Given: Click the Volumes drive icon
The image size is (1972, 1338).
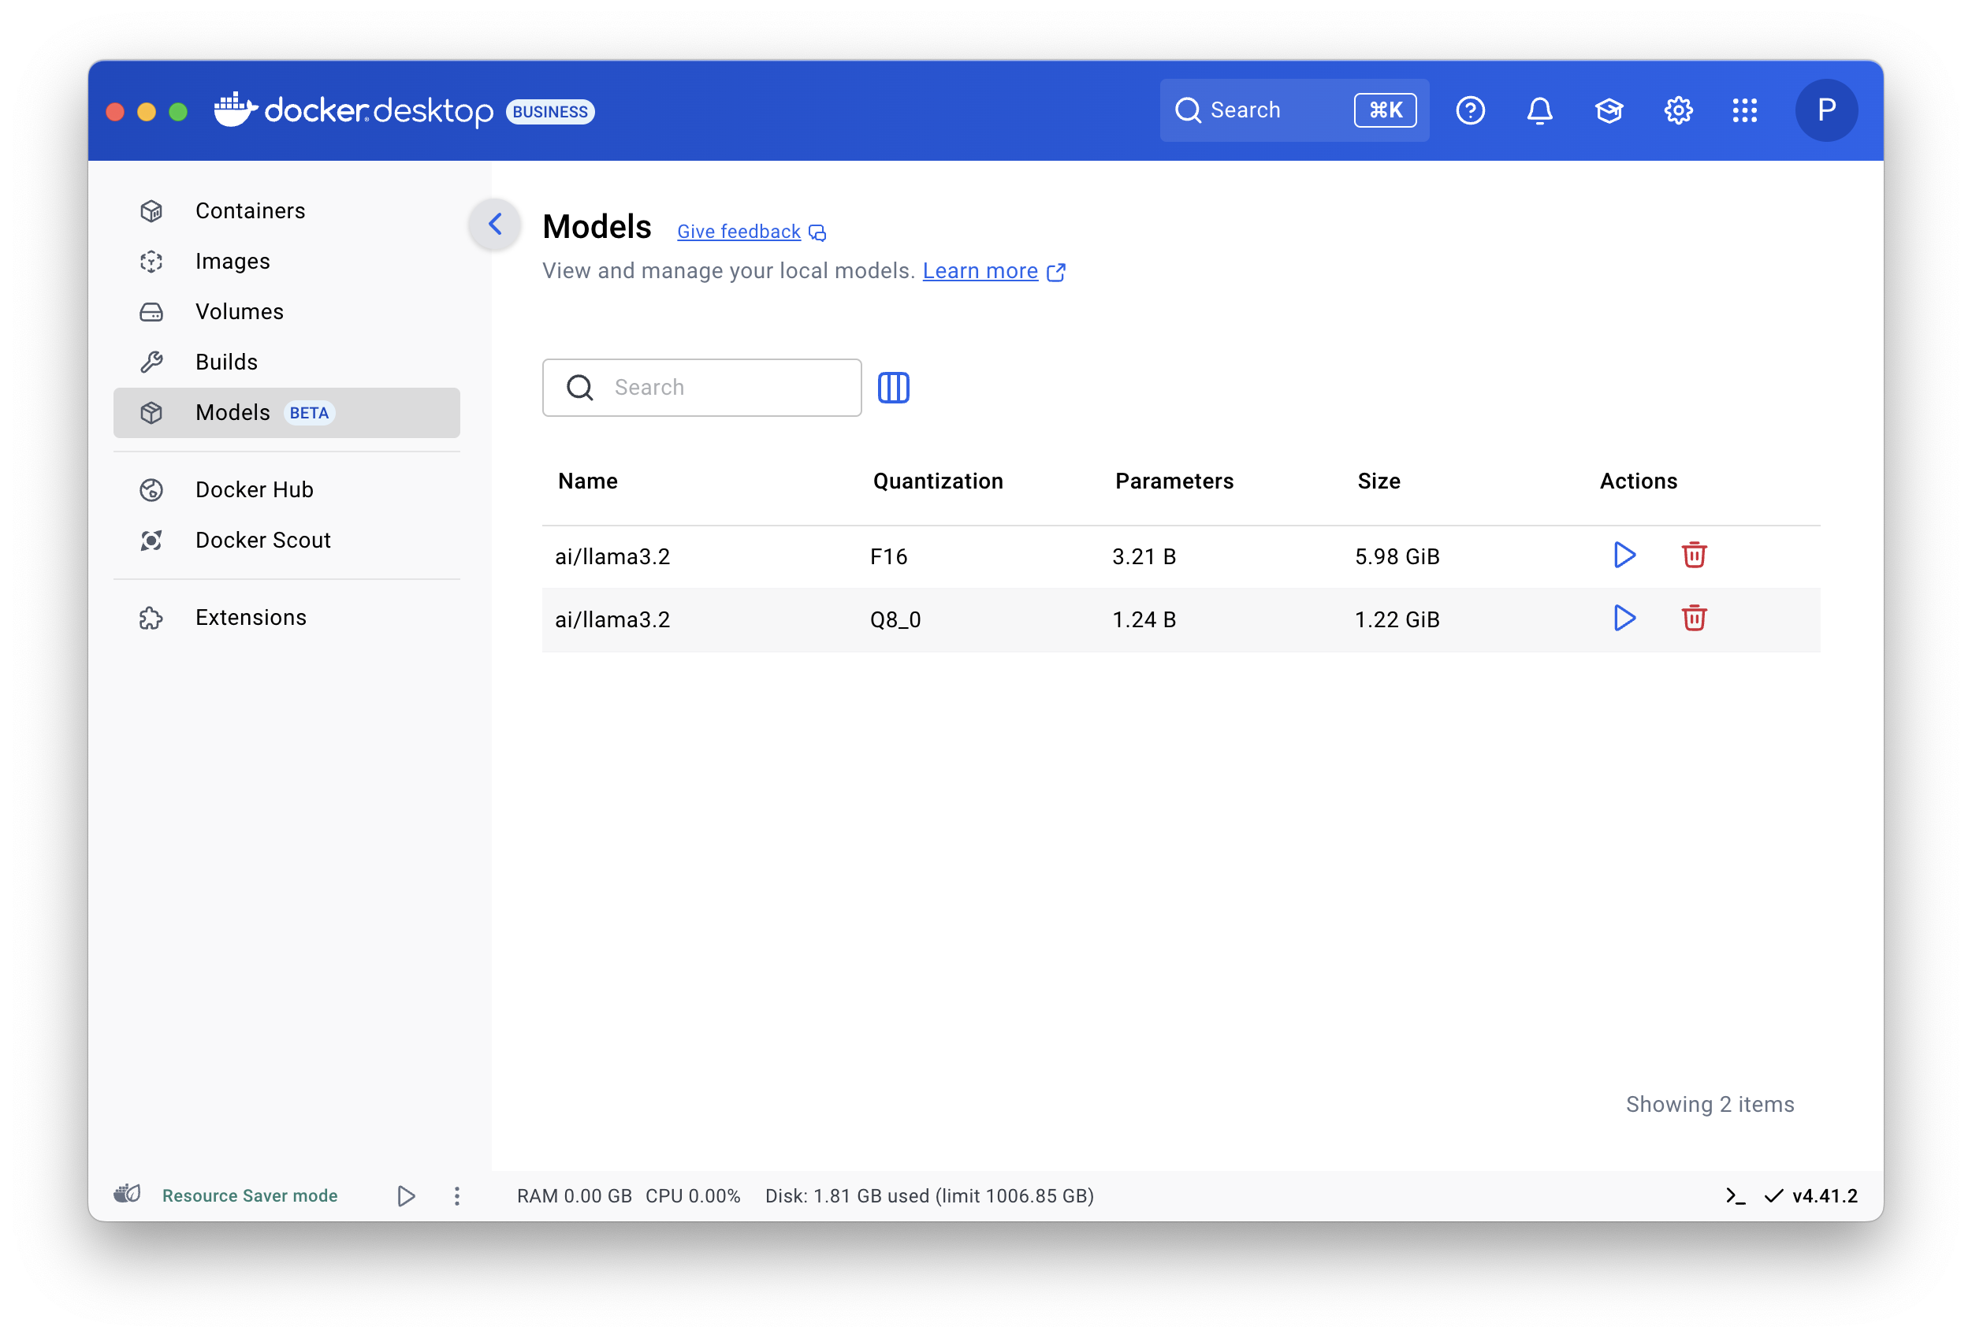Looking at the screenshot, I should [151, 311].
